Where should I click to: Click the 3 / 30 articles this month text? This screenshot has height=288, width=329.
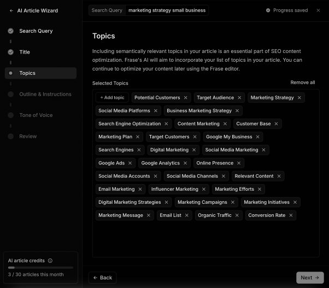(36, 274)
